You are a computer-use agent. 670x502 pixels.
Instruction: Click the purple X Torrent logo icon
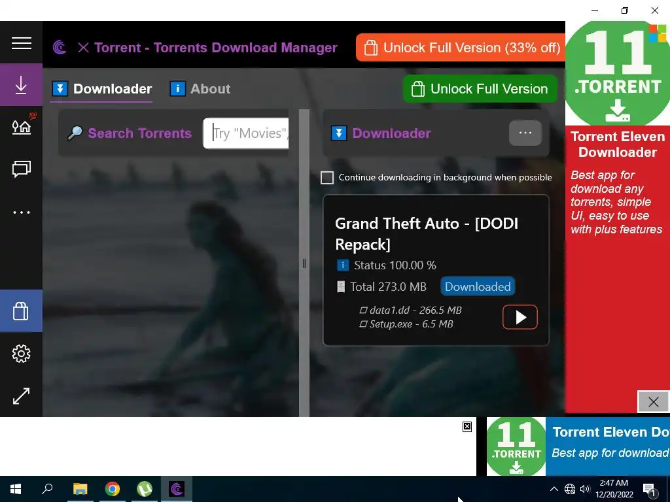(60, 47)
